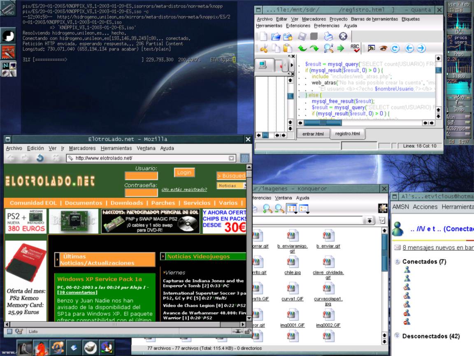This screenshot has width=474, height=356.
Task: Open the Mozilla URL history dropdown
Action: 232,158
